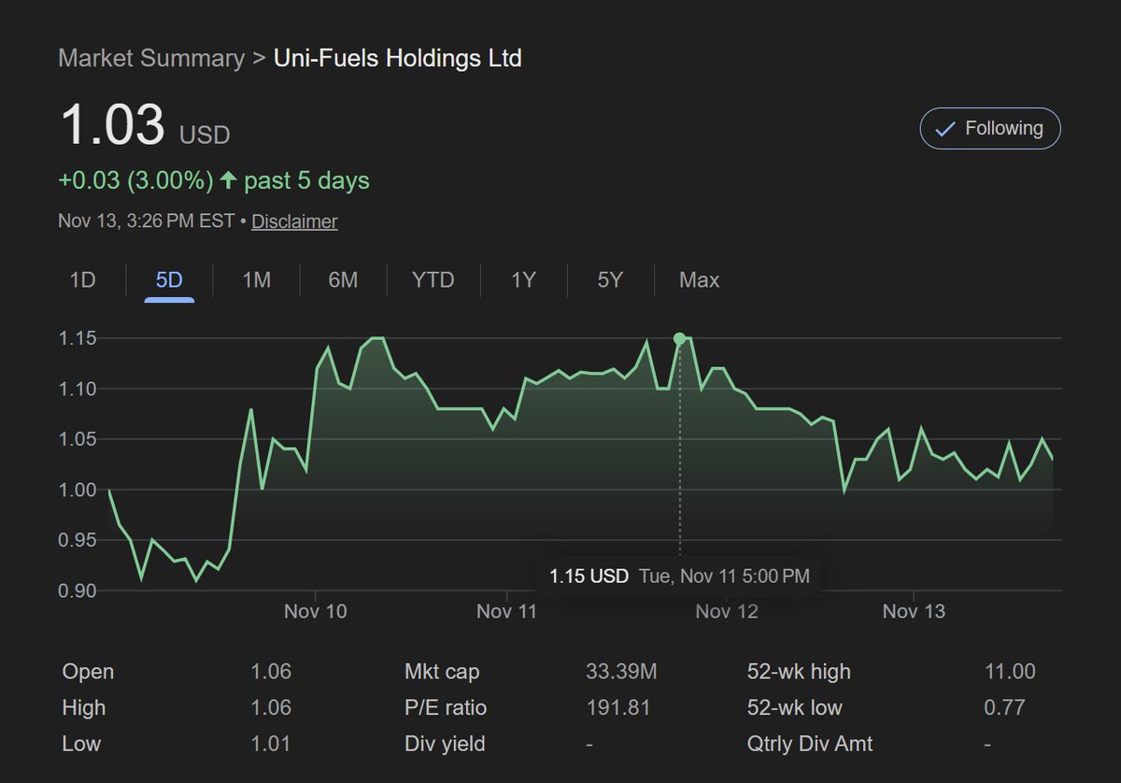The height and width of the screenshot is (783, 1121).
Task: Open the Disclaimer link
Action: coord(294,221)
